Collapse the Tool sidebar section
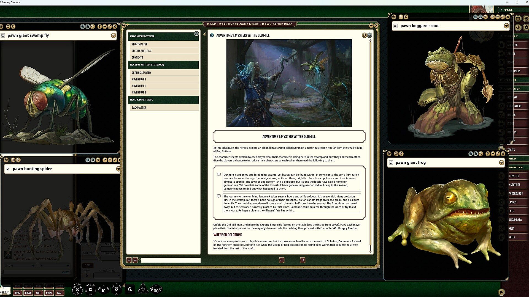The width and height of the screenshot is (529, 297). coord(501,10)
